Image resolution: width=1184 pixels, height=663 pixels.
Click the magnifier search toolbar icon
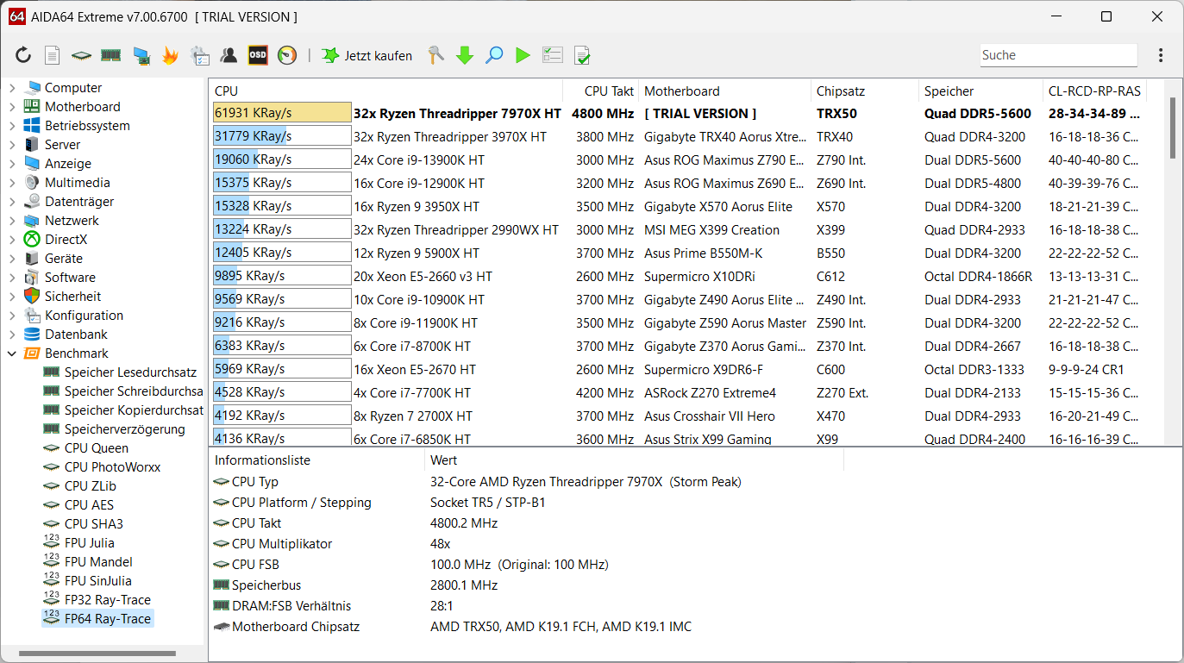(x=494, y=55)
